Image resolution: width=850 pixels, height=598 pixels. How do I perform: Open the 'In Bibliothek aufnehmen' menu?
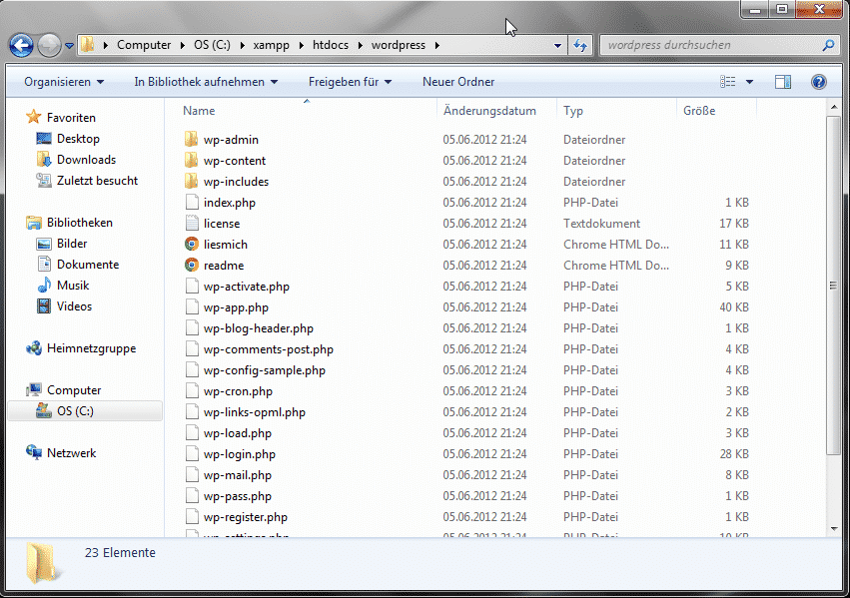[x=206, y=82]
